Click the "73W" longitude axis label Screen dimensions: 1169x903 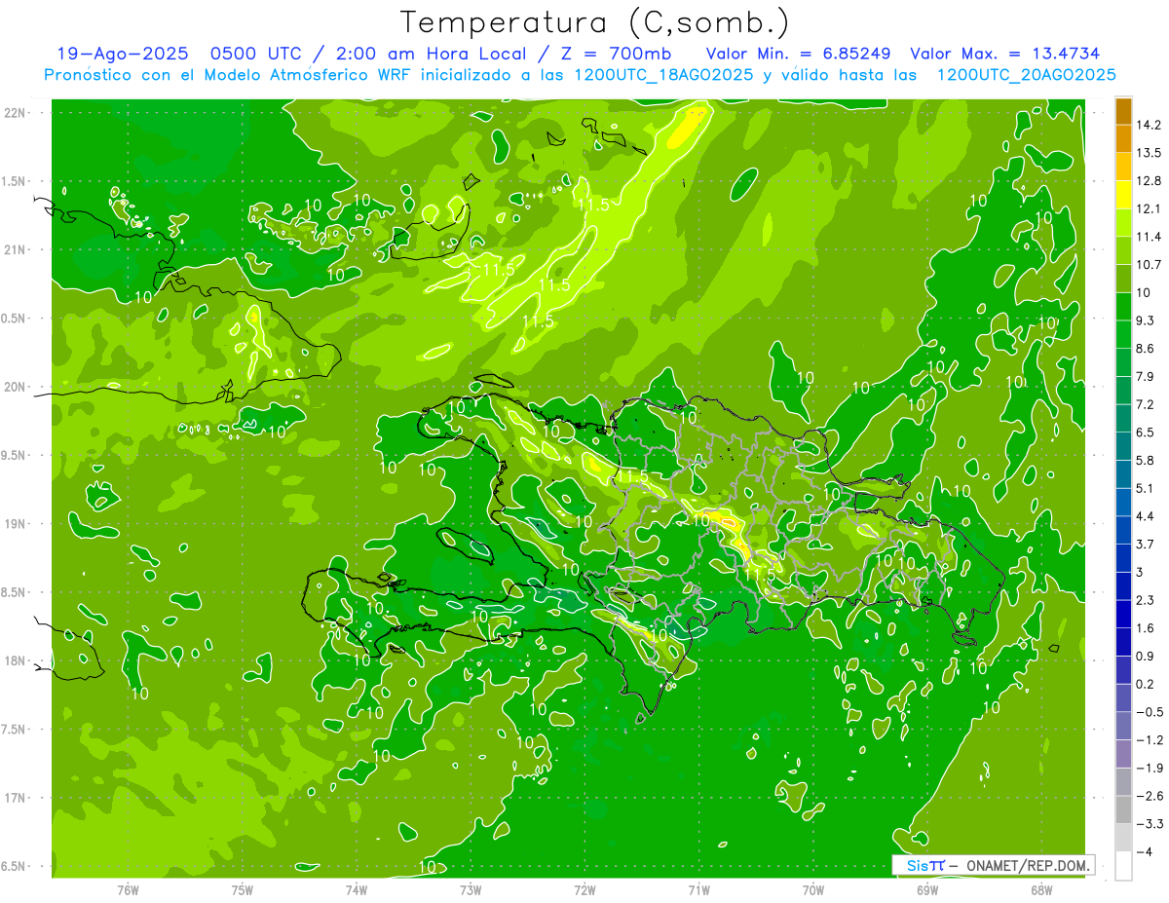[x=471, y=889]
